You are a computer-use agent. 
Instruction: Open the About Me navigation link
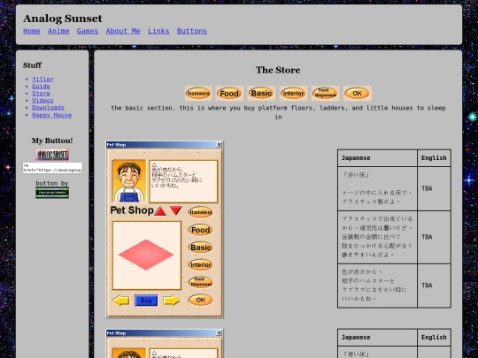click(x=123, y=31)
